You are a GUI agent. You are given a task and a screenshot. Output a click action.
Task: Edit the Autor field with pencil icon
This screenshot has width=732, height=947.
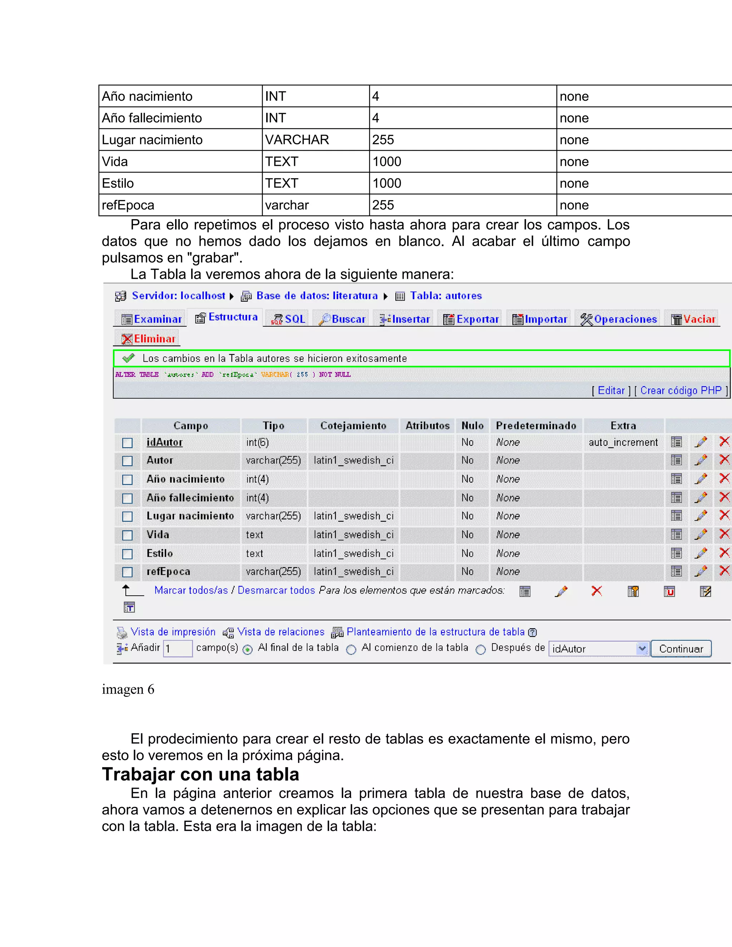701,460
